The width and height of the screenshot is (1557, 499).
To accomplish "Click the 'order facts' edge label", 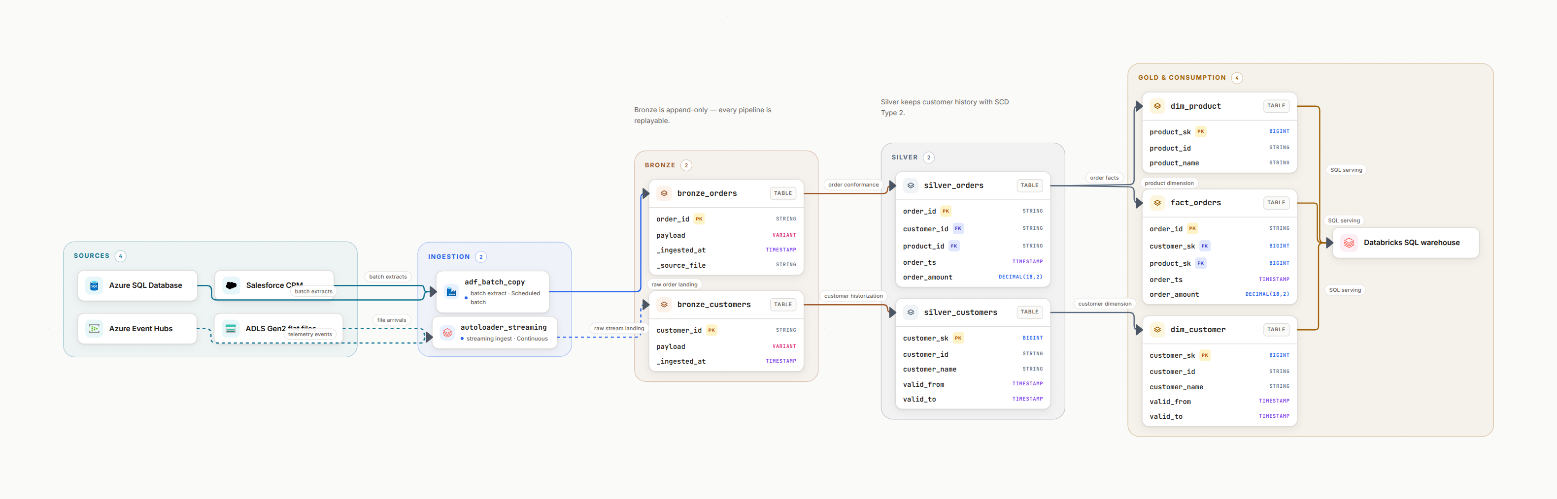I will click(x=1104, y=178).
